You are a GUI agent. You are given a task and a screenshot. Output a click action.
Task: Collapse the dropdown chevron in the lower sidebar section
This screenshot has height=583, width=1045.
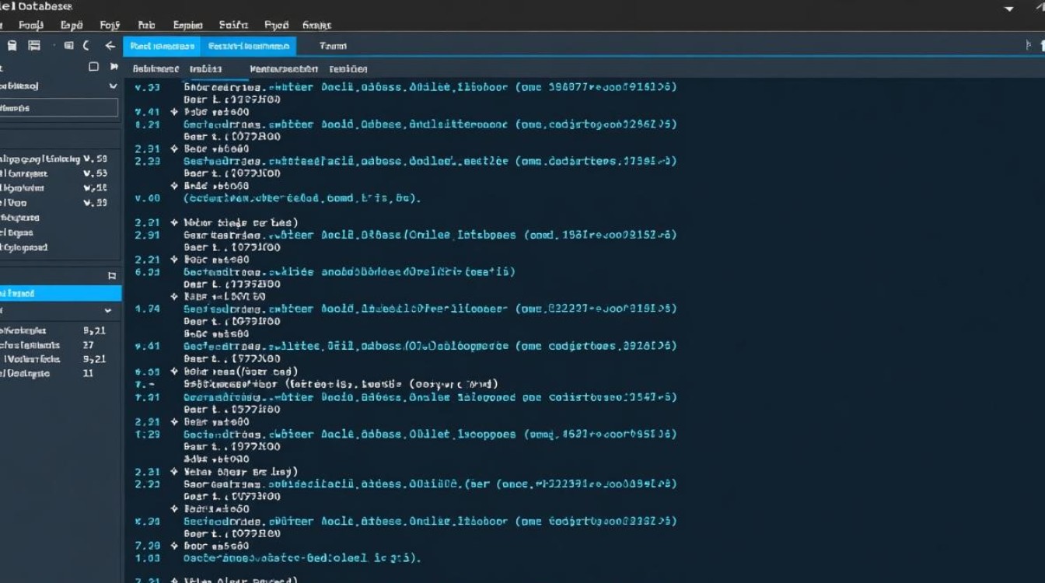click(x=107, y=309)
